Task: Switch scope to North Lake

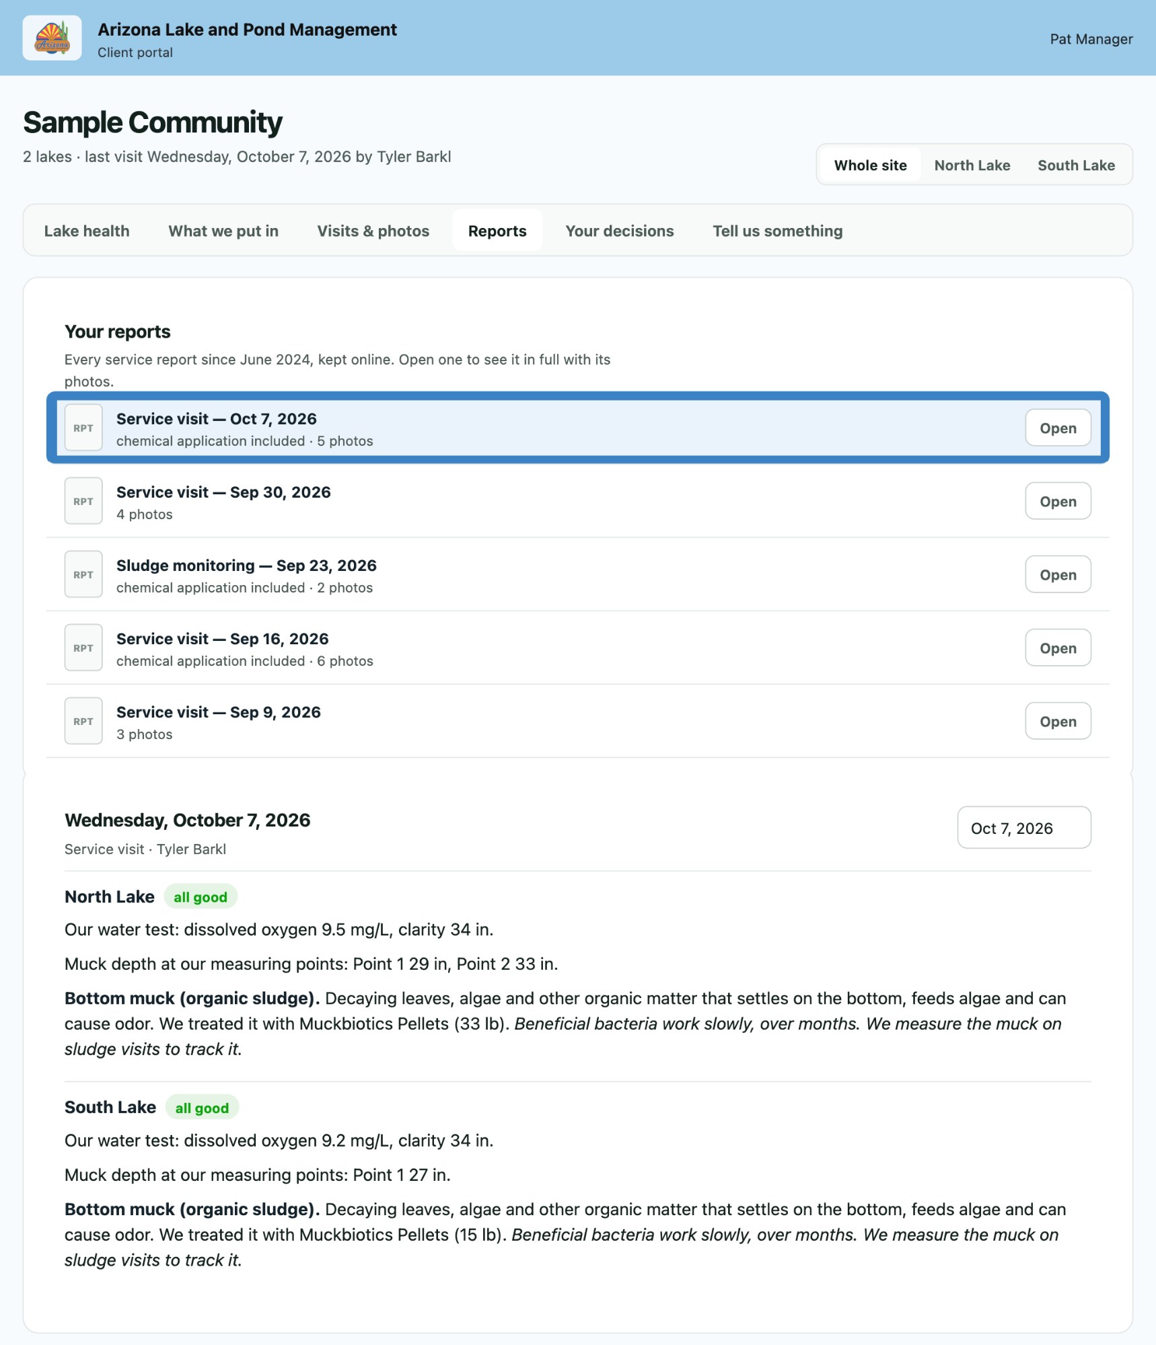Action: coord(972,165)
